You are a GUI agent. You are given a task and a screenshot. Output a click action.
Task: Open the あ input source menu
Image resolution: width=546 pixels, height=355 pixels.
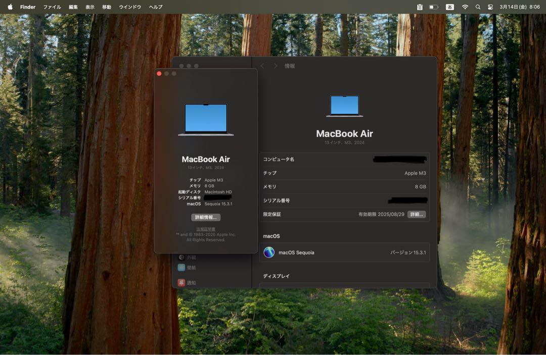pos(449,7)
